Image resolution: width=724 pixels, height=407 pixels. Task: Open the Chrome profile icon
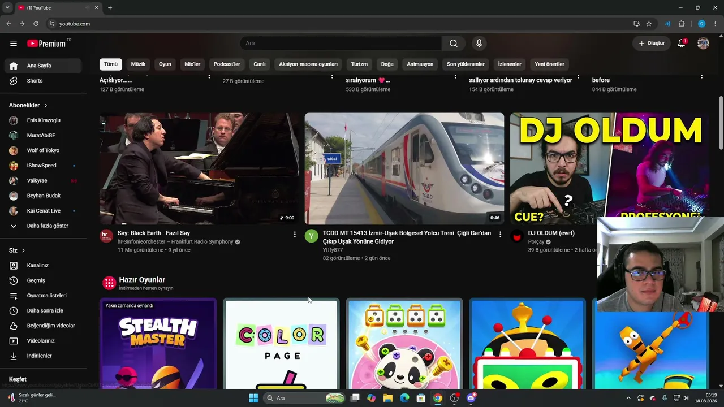pyautogui.click(x=701, y=24)
